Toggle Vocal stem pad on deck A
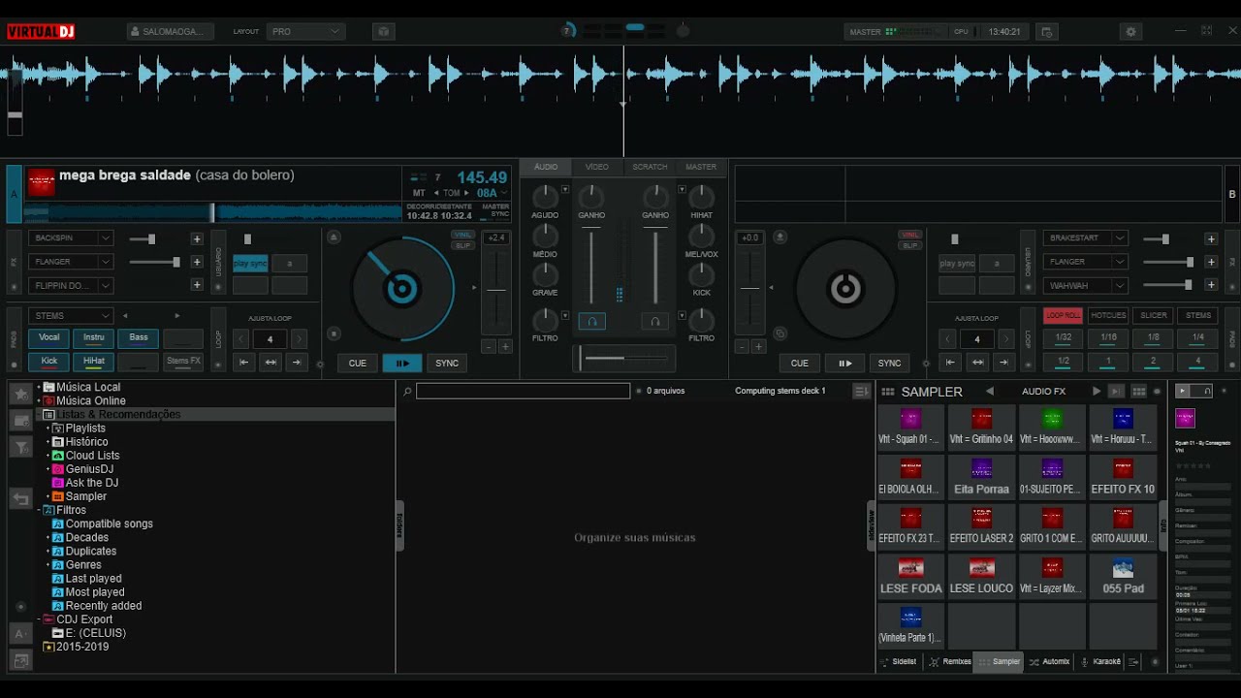Viewport: 1241px width, 698px height. [x=48, y=337]
